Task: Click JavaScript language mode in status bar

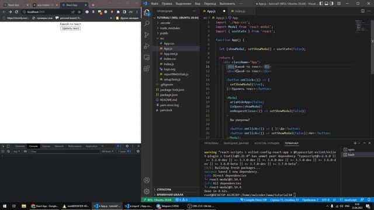Action: (348, 199)
